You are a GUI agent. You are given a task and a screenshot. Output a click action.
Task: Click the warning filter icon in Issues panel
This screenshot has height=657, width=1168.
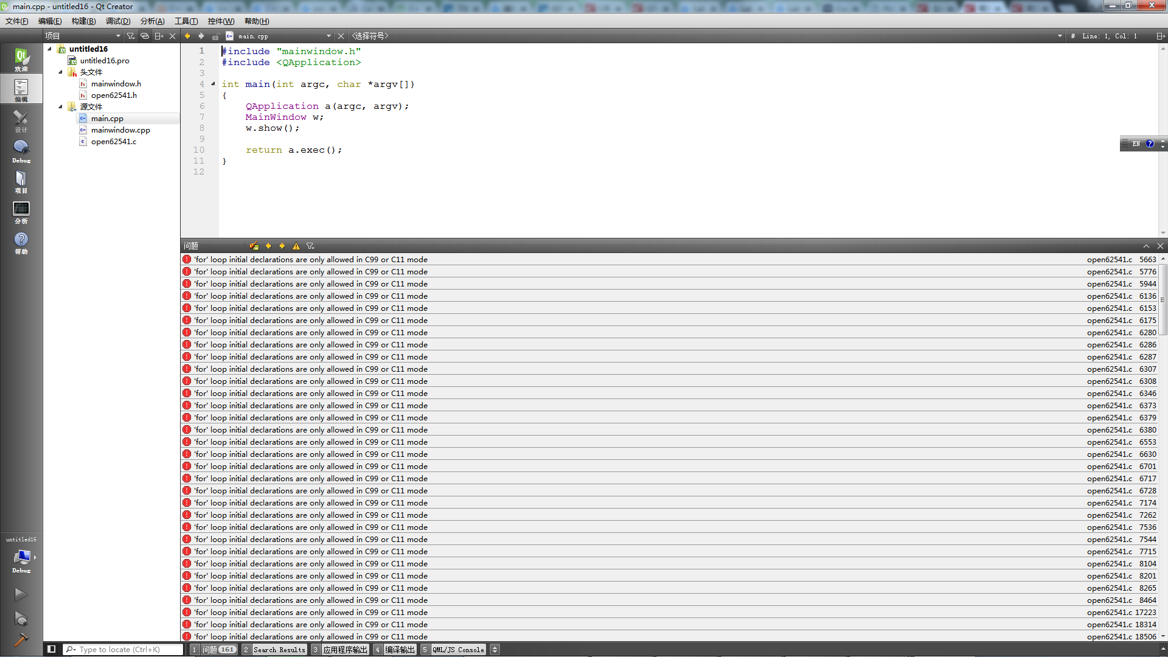[x=296, y=246]
